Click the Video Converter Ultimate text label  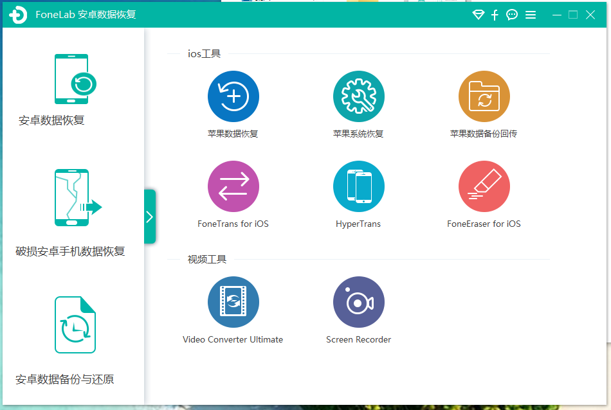(x=233, y=339)
